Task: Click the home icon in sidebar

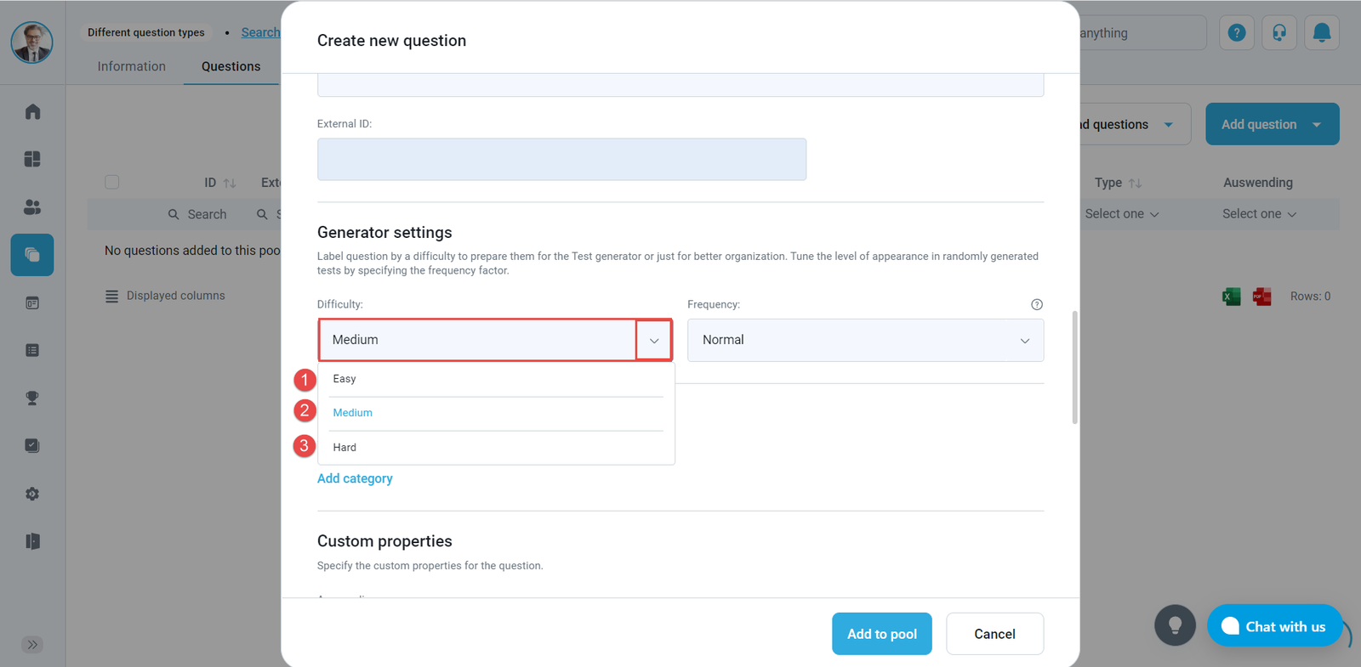Action: click(x=32, y=112)
